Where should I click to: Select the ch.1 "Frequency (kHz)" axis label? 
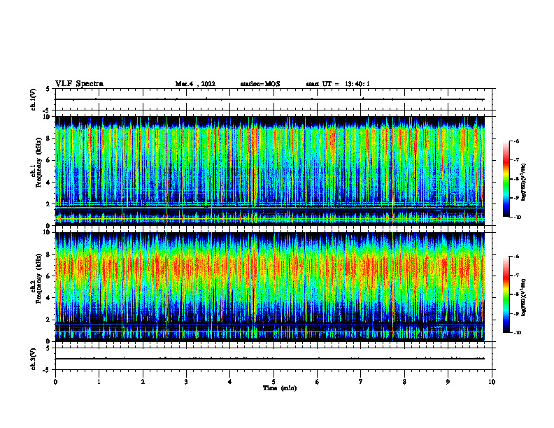tap(38, 162)
